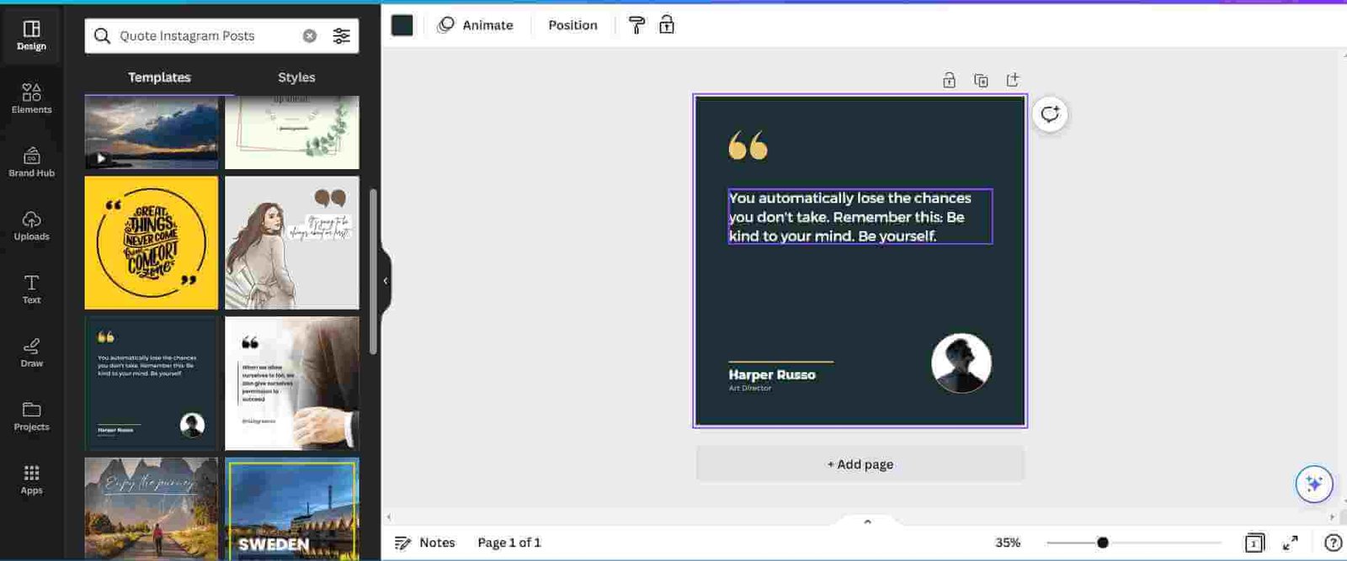Open the Projects panel
The width and height of the screenshot is (1347, 561).
(31, 415)
